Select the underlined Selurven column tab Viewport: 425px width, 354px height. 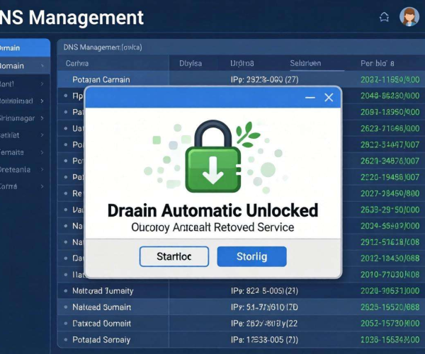coord(305,64)
